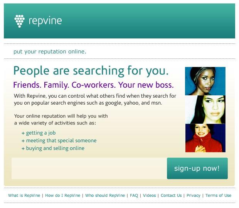Click the repvine grape logo icon

[20, 21]
